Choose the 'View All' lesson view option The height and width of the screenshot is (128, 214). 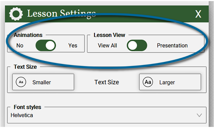(x=108, y=46)
